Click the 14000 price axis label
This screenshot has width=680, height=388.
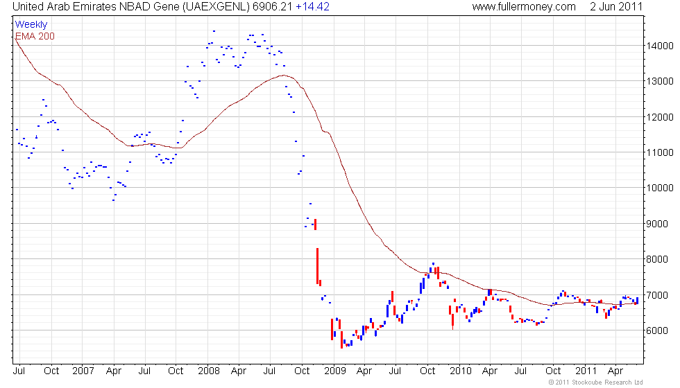[660, 46]
